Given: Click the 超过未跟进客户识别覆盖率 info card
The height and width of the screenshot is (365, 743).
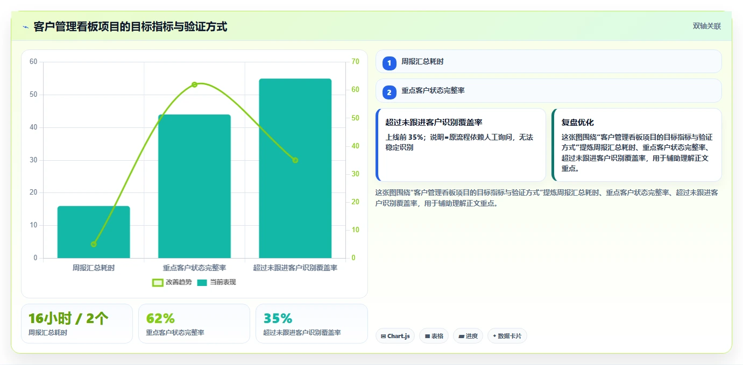Looking at the screenshot, I should pos(461,145).
